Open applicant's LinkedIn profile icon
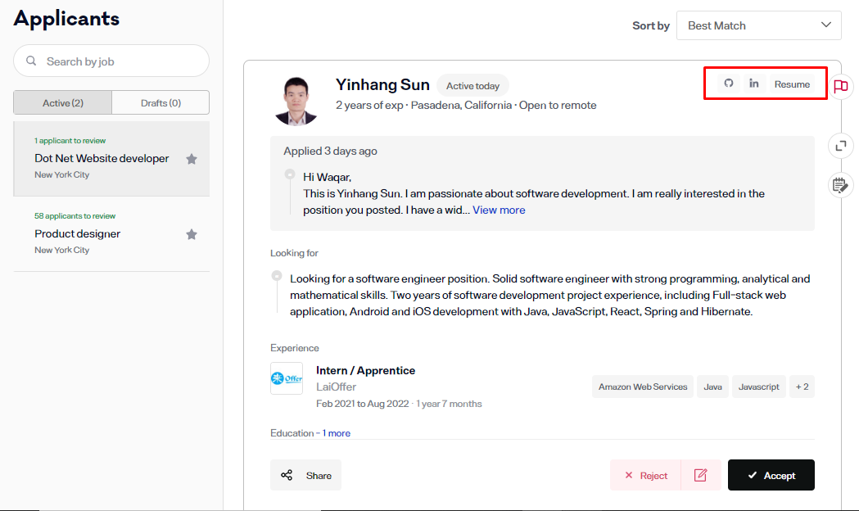Image resolution: width=859 pixels, height=511 pixels. coord(754,84)
